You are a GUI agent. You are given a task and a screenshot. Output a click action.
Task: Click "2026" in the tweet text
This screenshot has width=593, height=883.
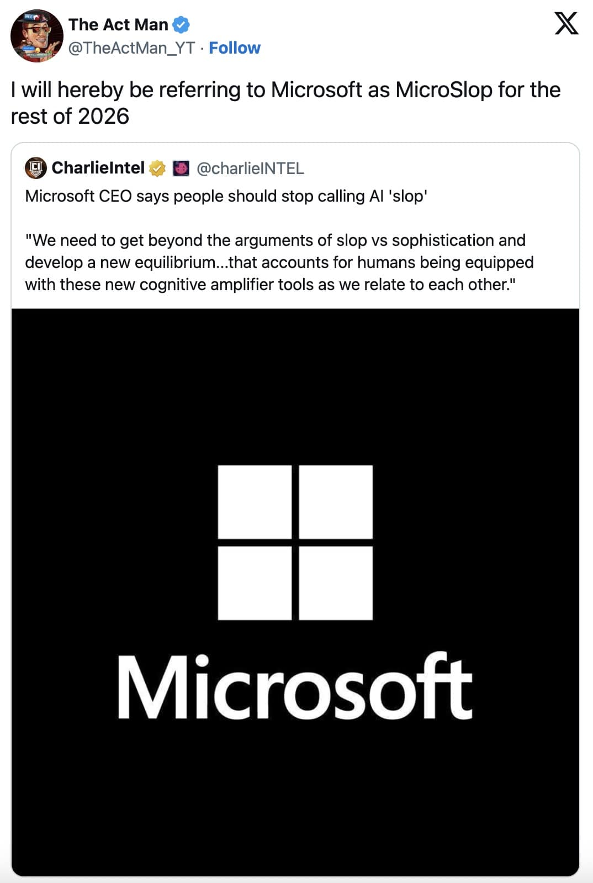pos(103,117)
